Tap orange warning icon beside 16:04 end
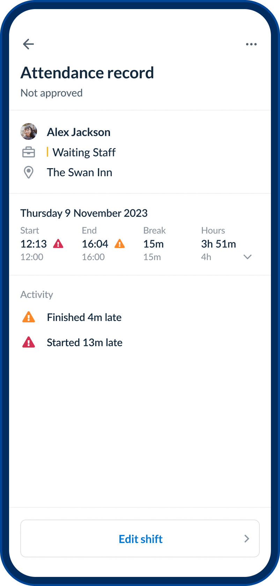This screenshot has height=586, width=280. tap(120, 244)
